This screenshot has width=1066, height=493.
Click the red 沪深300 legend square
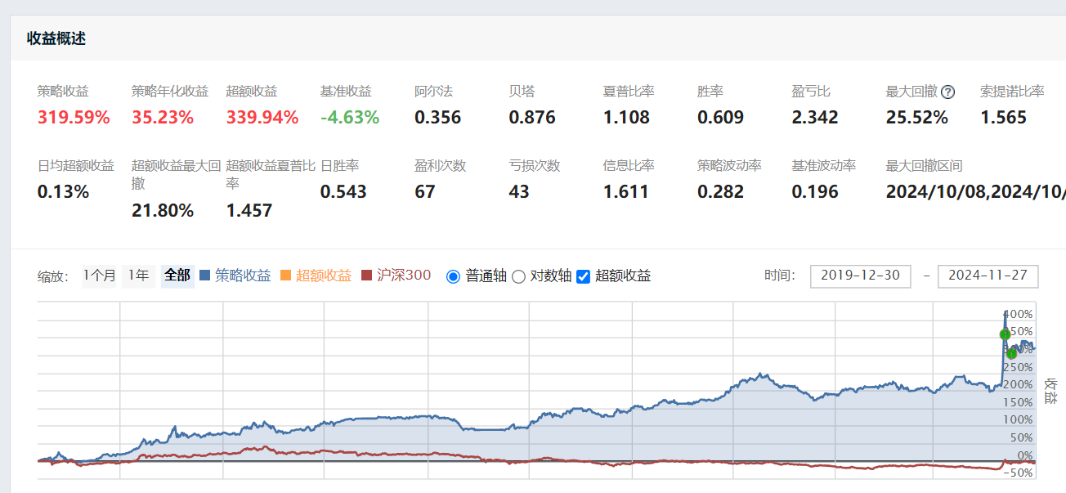(x=366, y=276)
